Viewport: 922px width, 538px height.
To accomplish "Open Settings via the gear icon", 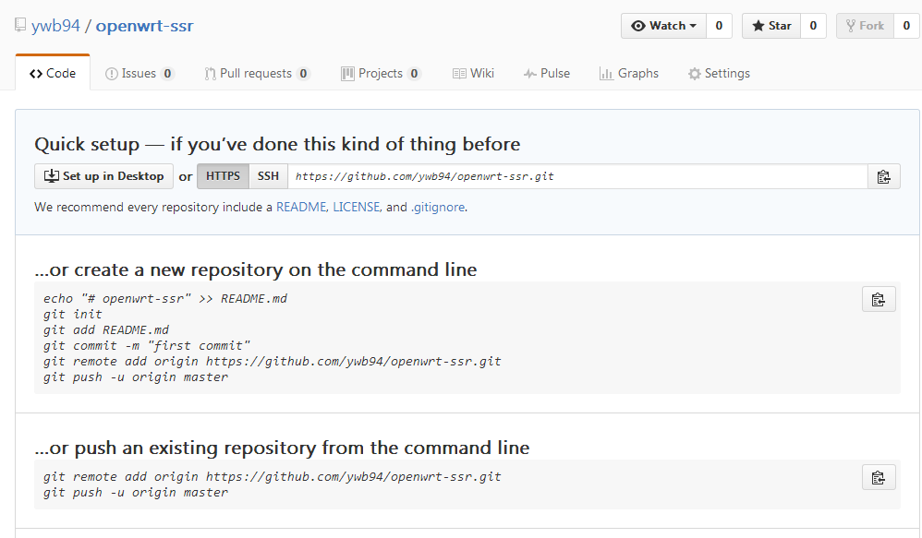I will [x=695, y=74].
